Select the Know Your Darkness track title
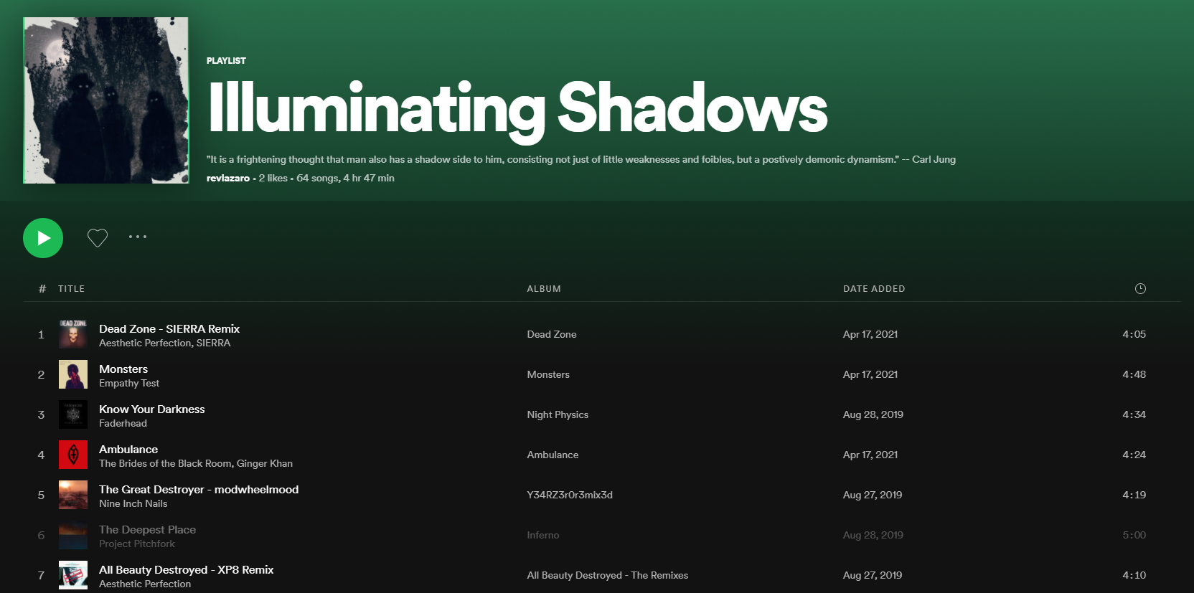The image size is (1194, 593). tap(152, 409)
